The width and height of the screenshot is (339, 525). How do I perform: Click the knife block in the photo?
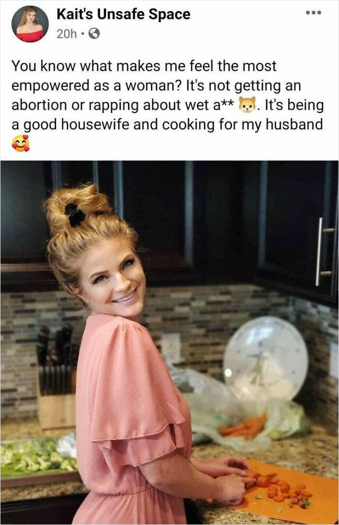56,379
